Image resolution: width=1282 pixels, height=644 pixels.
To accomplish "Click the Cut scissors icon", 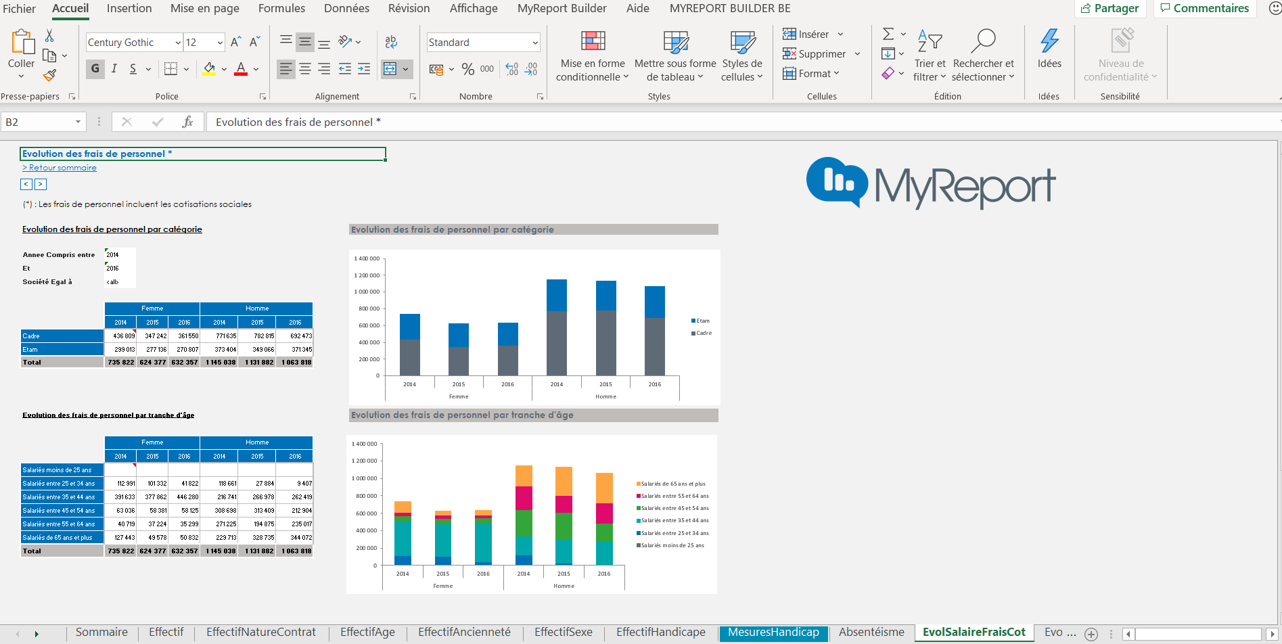I will coord(49,36).
